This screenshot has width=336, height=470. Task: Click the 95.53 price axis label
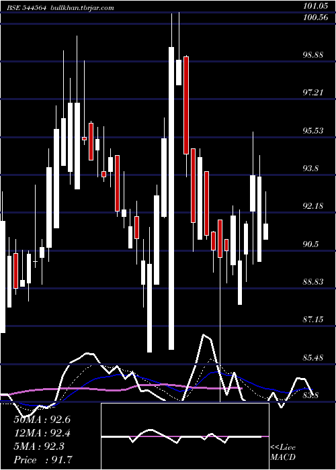coord(313,130)
